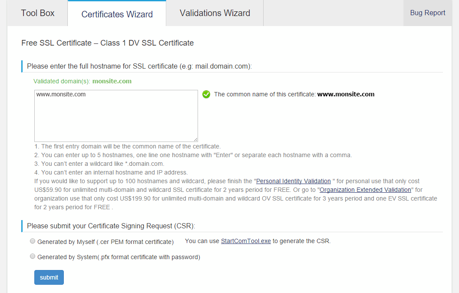Click the 'Generated by Myself' label text

pyautogui.click(x=106, y=242)
